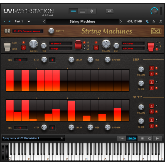Image resolution: width=165 pixels, height=165 pixels.
Task: Toggle the eye view button
Action: pyautogui.click(x=109, y=11)
